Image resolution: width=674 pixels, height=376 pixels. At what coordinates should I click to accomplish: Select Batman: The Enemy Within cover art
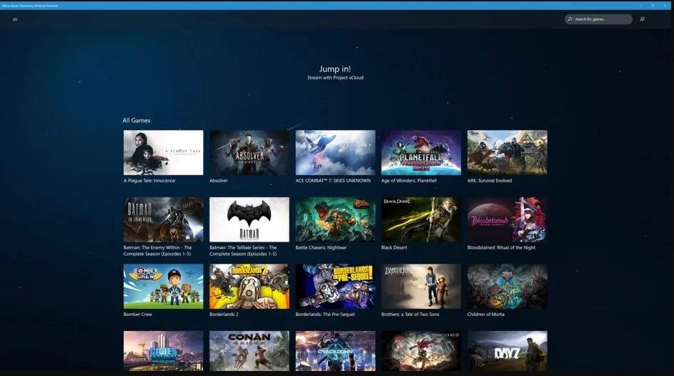(164, 219)
